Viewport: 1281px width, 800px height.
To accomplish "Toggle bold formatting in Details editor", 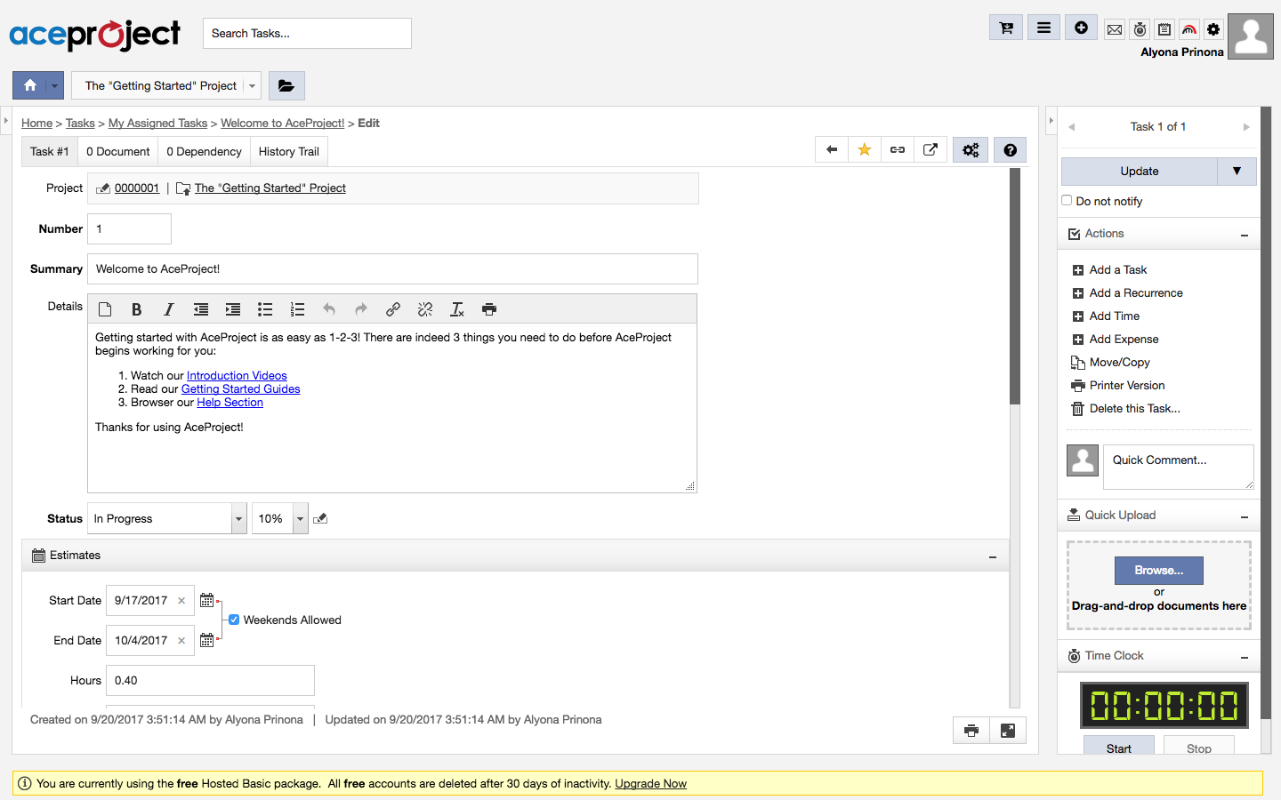I will [x=137, y=309].
